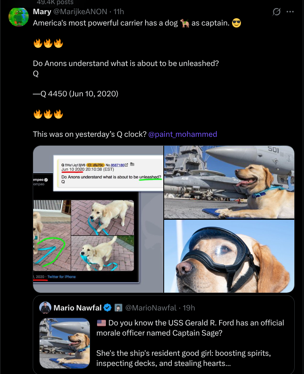Click the affiliate badge beside Mario Nawfal
Image resolution: width=304 pixels, height=374 pixels.
tap(118, 308)
